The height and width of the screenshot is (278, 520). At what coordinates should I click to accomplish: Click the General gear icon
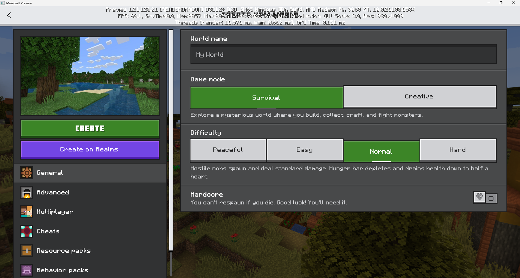click(x=27, y=173)
